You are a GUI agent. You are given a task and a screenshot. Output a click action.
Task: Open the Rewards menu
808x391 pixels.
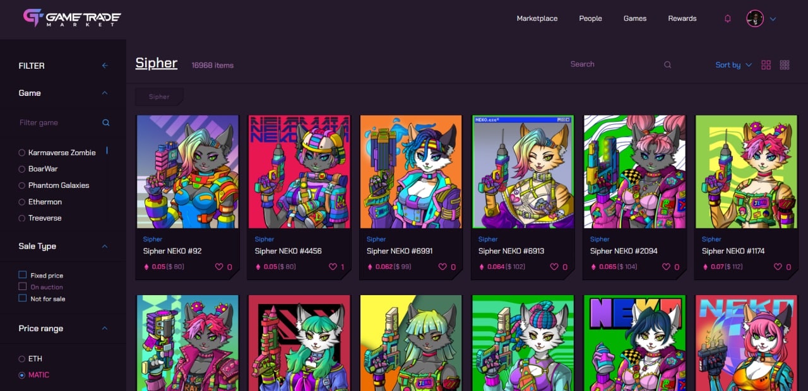[682, 18]
